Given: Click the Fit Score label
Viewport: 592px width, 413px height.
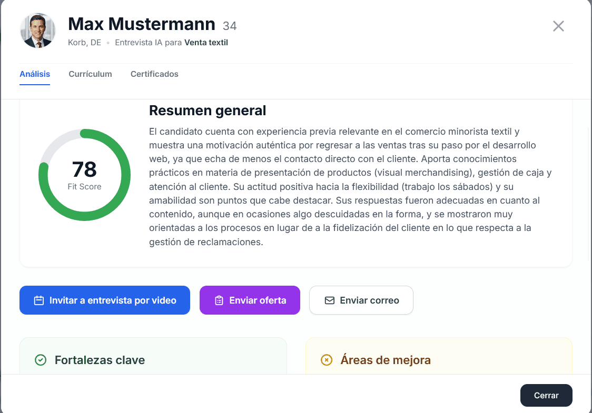Looking at the screenshot, I should [x=85, y=187].
